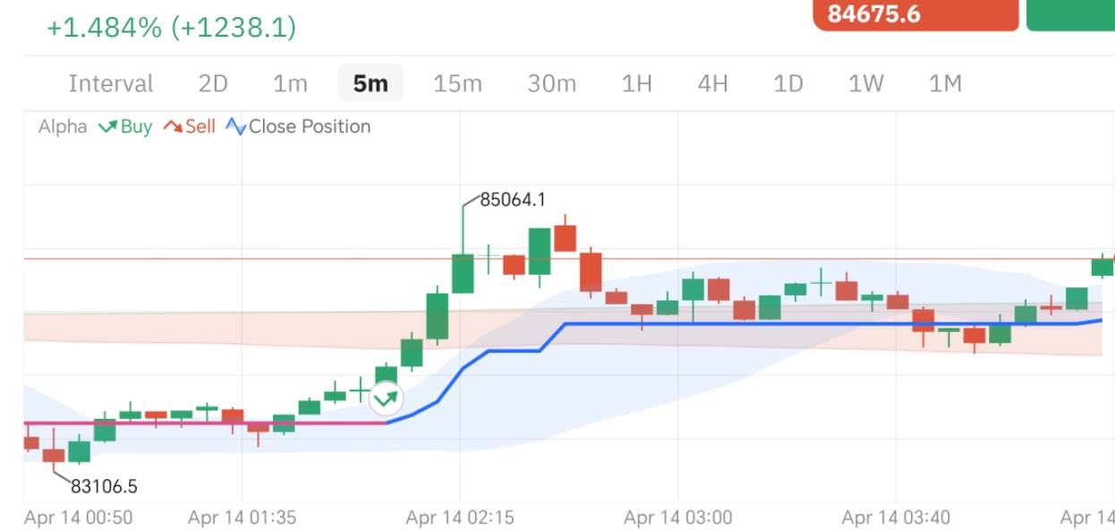Screen dimensions: 1115x530
Task: Switch chart to 1H interval
Action: [636, 84]
